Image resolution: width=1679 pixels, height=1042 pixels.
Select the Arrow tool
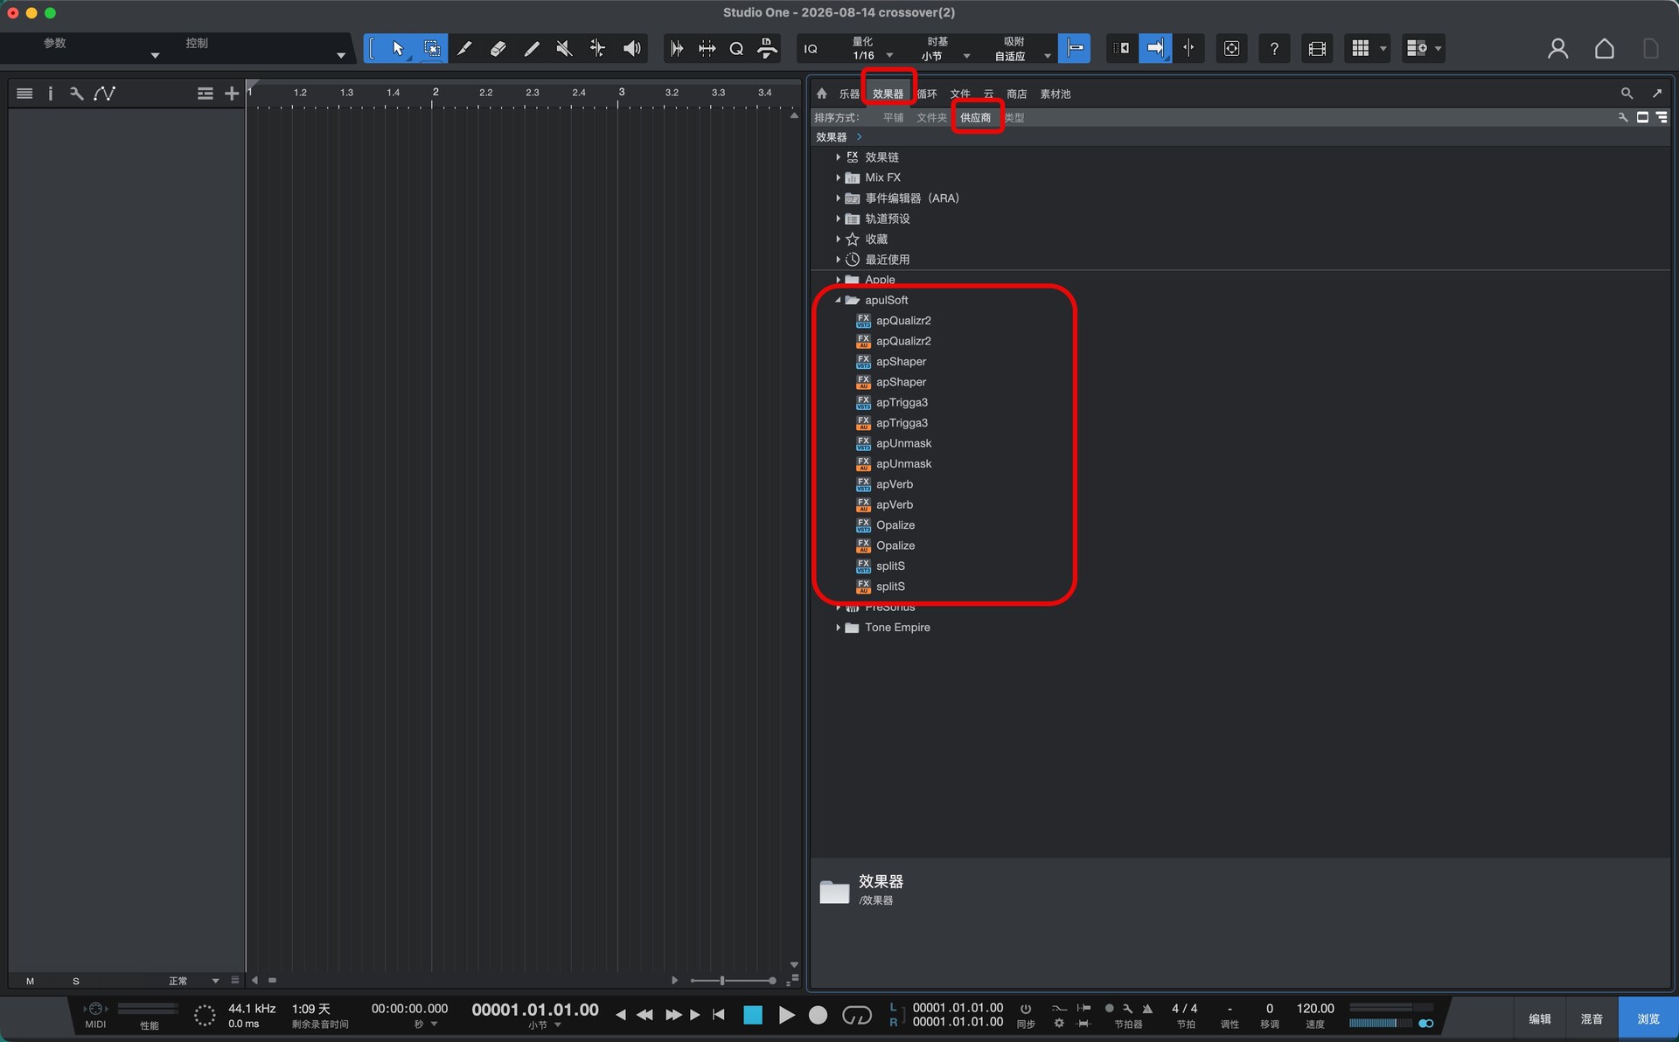point(398,49)
